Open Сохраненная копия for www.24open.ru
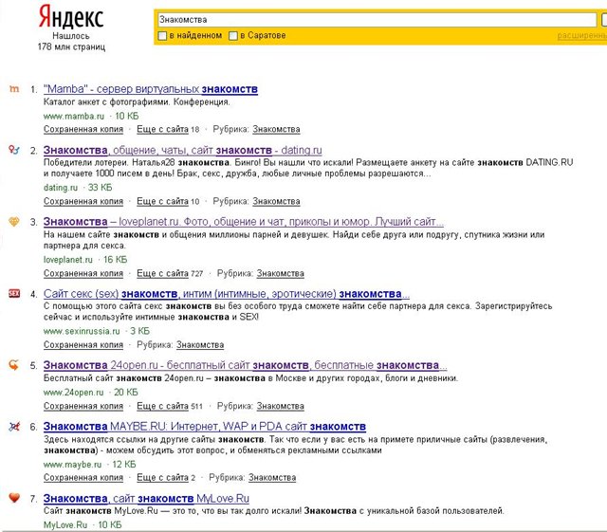 [x=83, y=406]
